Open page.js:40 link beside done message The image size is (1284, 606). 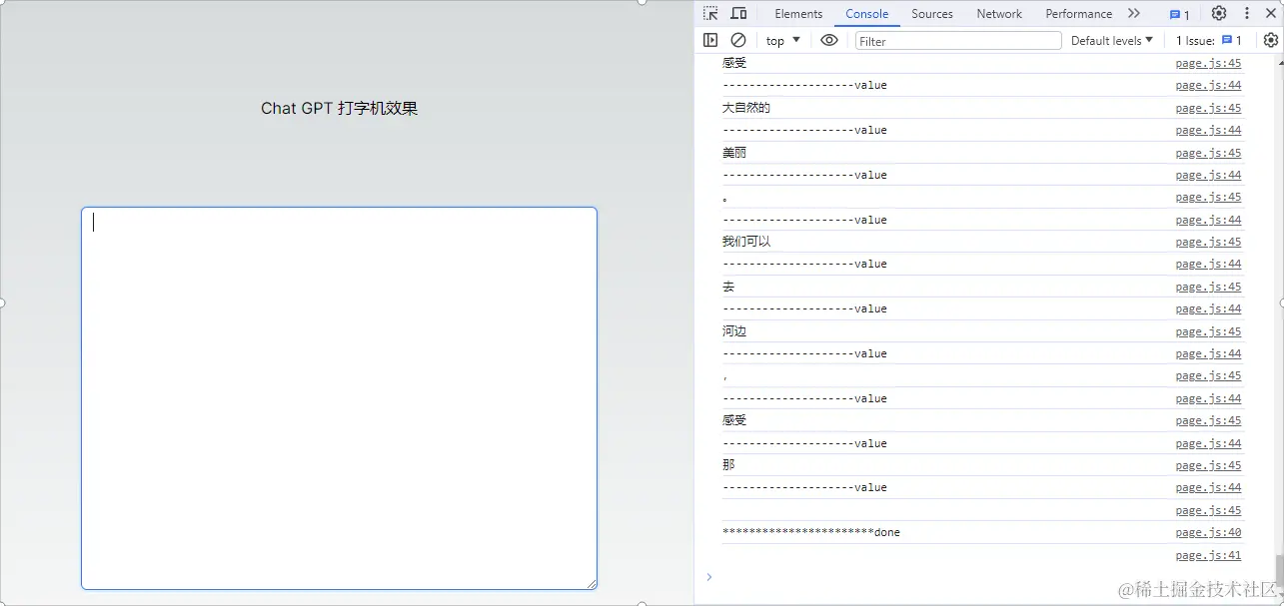coord(1208,533)
